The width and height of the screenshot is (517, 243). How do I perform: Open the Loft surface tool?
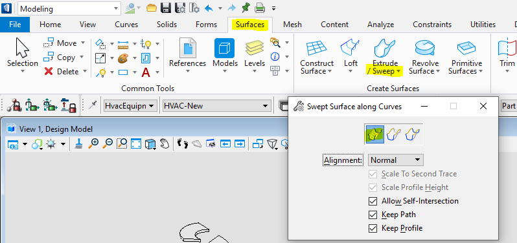[x=350, y=47]
